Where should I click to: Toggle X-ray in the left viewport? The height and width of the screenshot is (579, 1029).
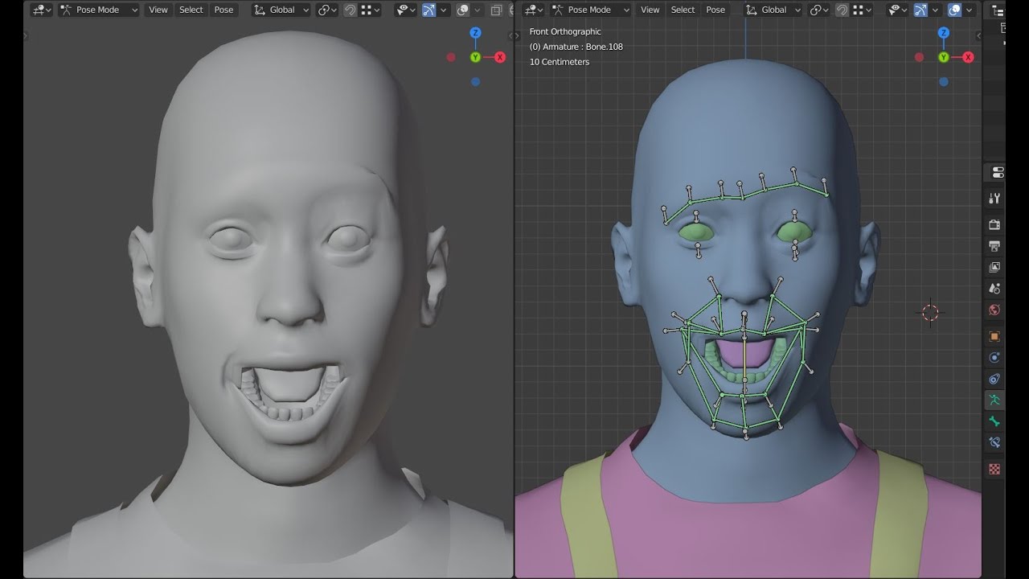pos(496,10)
